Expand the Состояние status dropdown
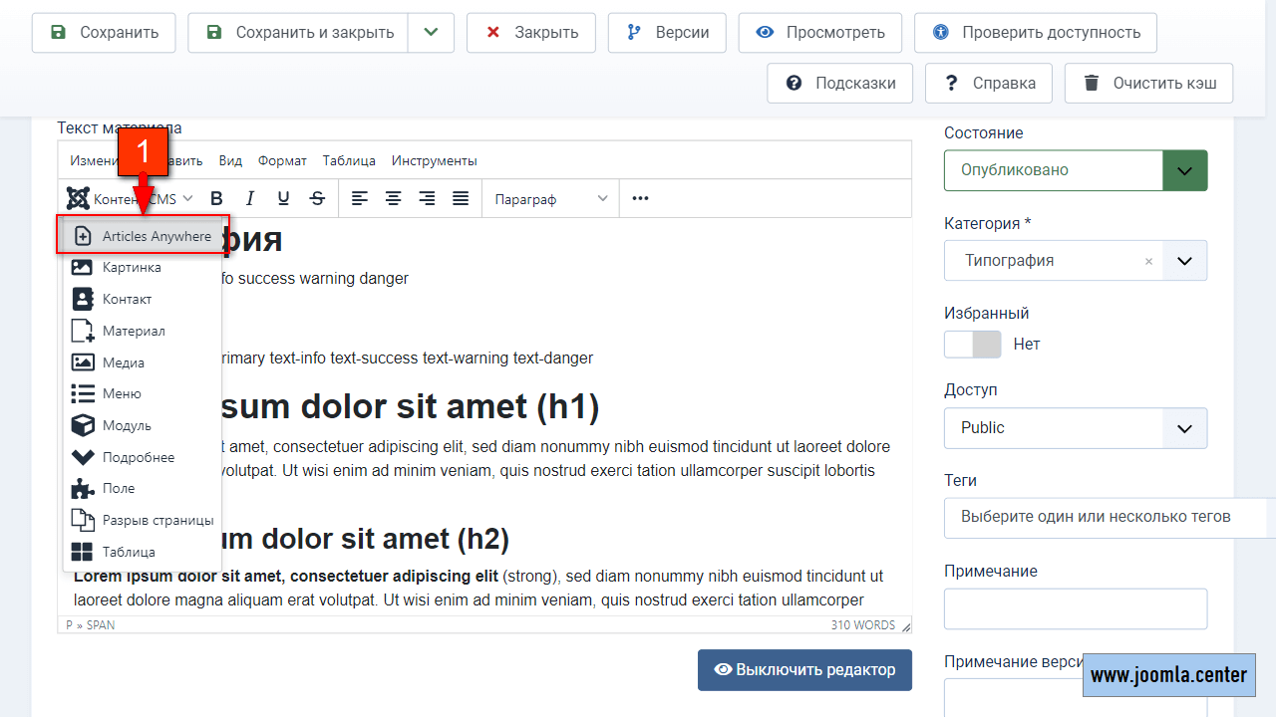The width and height of the screenshot is (1276, 717). pyautogui.click(x=1184, y=170)
